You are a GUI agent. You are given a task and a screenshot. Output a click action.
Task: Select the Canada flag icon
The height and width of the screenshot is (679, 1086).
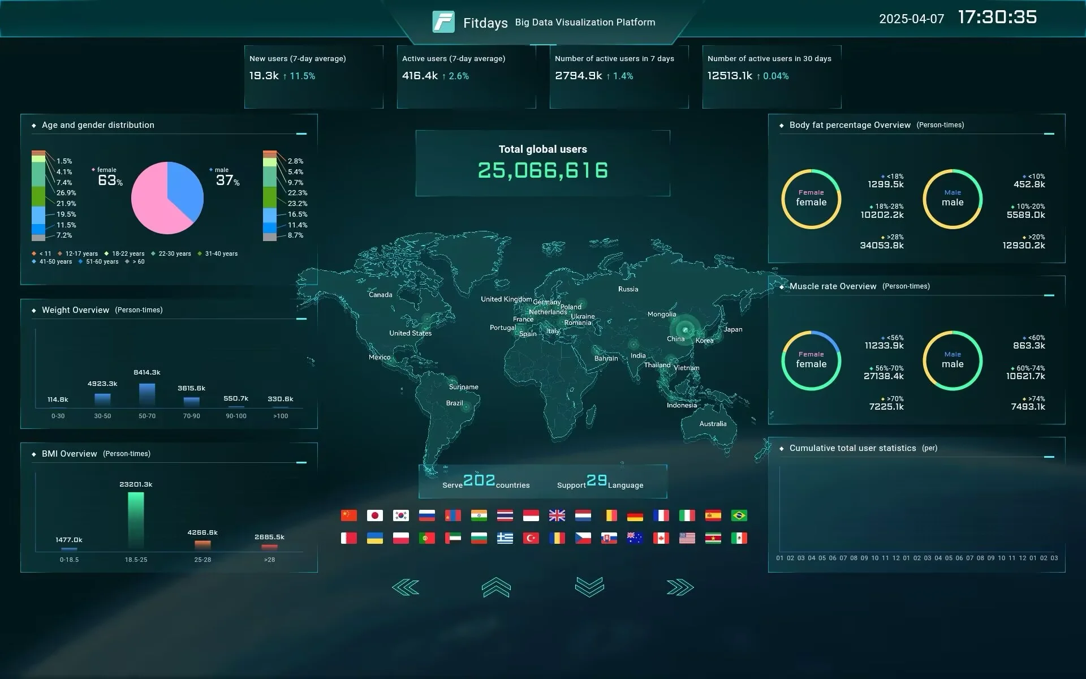(x=661, y=538)
